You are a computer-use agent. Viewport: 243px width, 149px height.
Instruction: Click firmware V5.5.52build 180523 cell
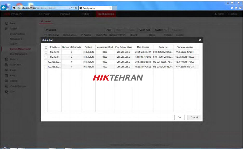click(185, 57)
